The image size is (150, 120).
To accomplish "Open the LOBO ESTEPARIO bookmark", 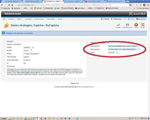I will (67, 8).
